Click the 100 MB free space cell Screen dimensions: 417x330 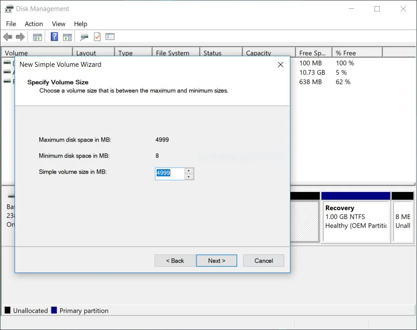310,63
